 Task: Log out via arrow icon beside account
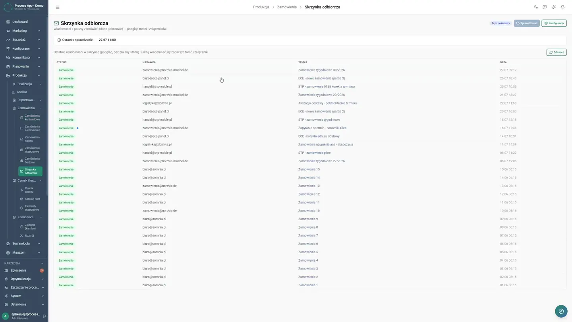tap(44, 316)
